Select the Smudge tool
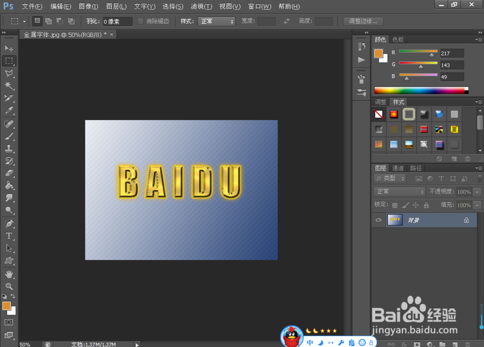This screenshot has height=347, width=484. click(9, 198)
